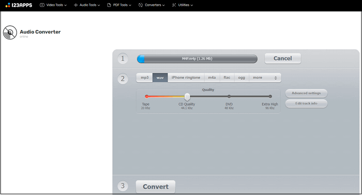Click the M4P.m4p upload progress bar
This screenshot has width=362, height=195.
(x=197, y=58)
